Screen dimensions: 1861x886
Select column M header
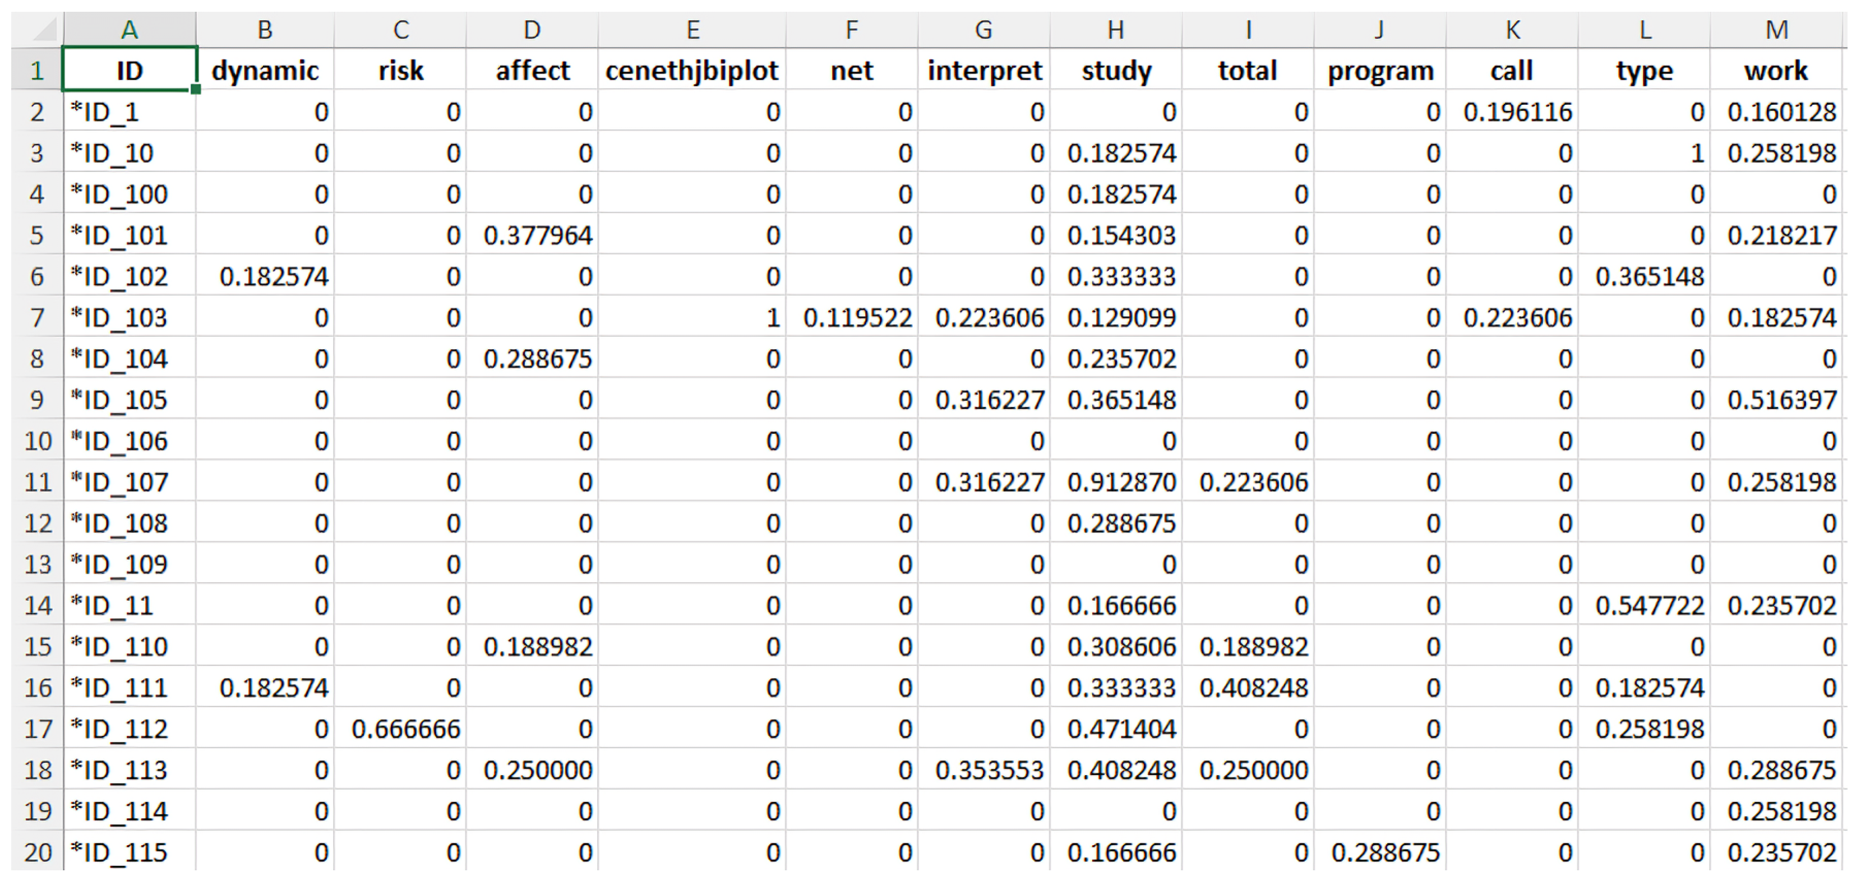coord(1776,30)
